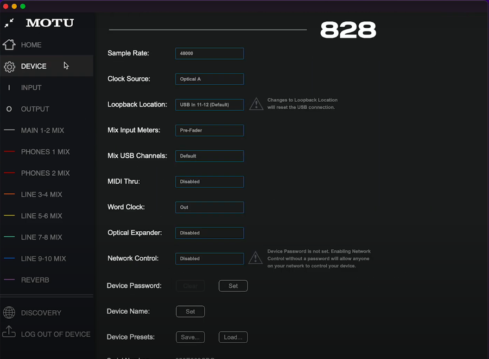The height and width of the screenshot is (359, 489).
Task: Open the Optical Expander dropdown
Action: pos(210,233)
